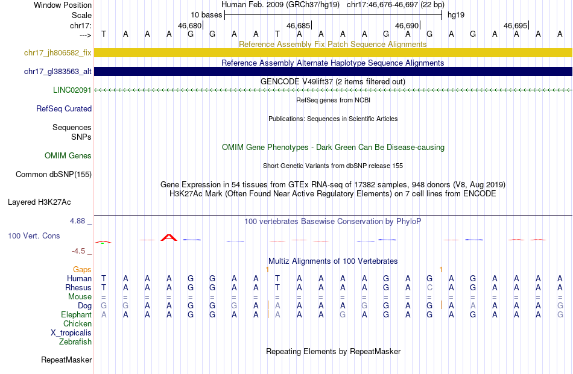The height and width of the screenshot is (374, 573).
Task: Click the Layered H3K27Ac track label
Action: (39, 202)
